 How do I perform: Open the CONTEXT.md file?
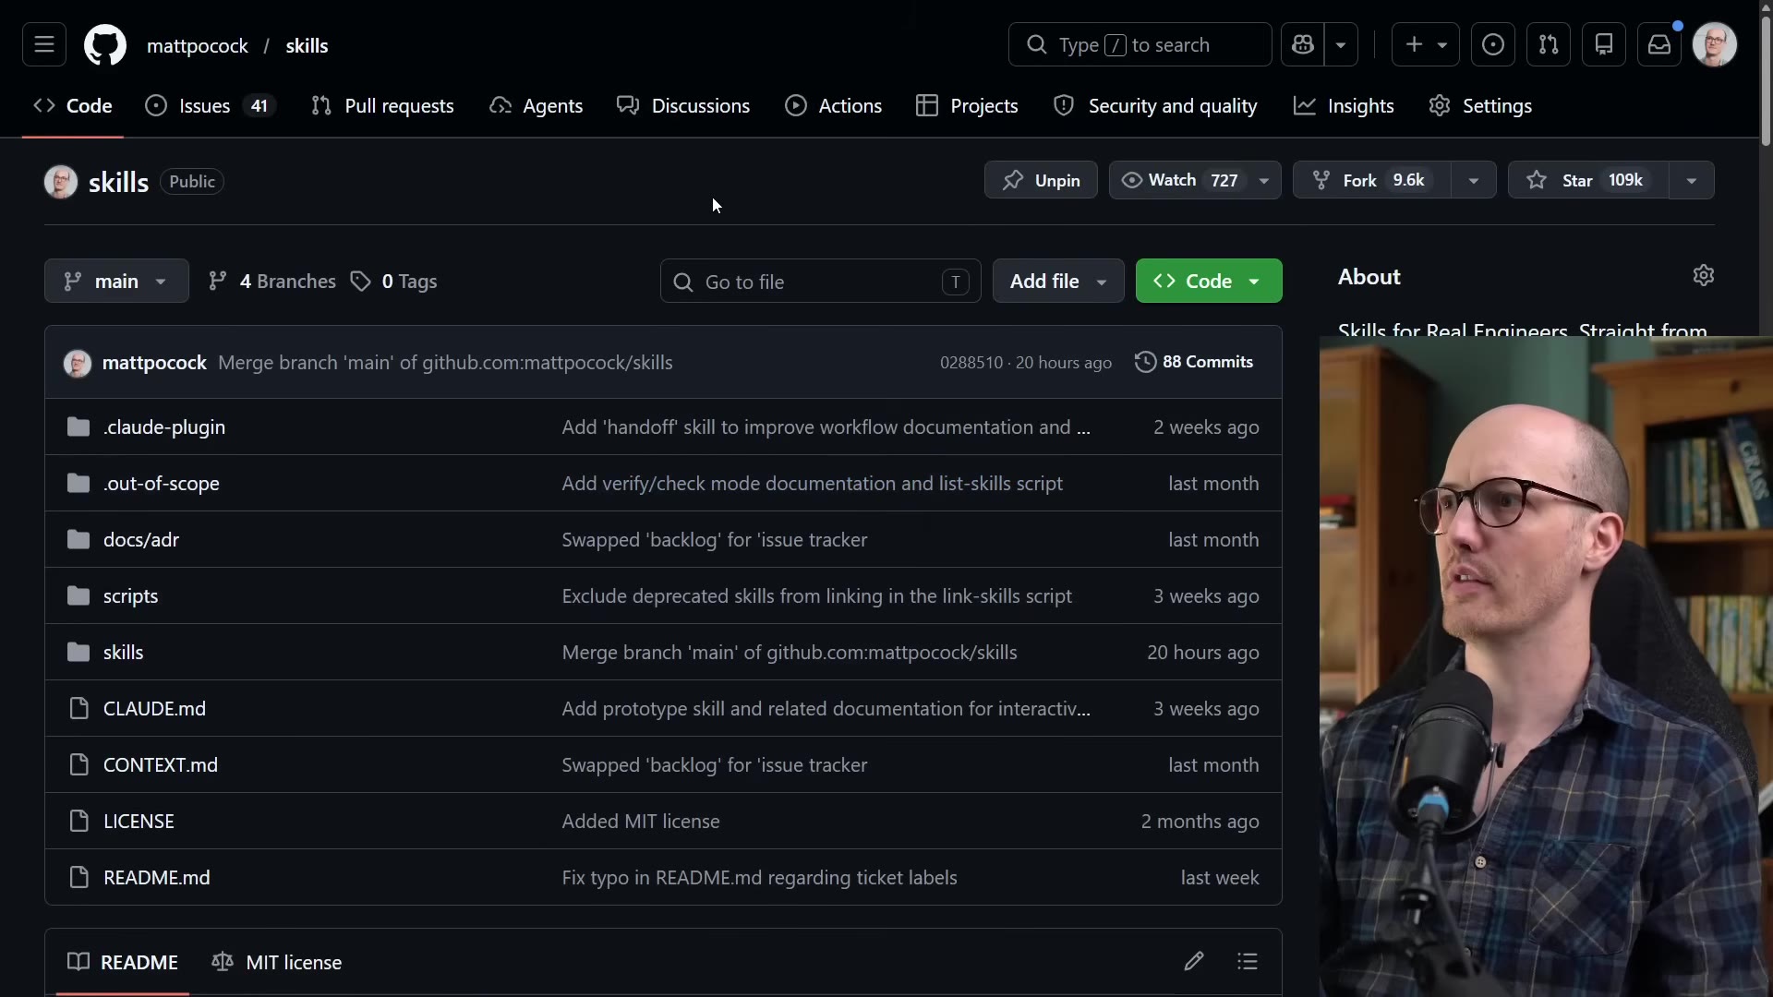coord(161,764)
